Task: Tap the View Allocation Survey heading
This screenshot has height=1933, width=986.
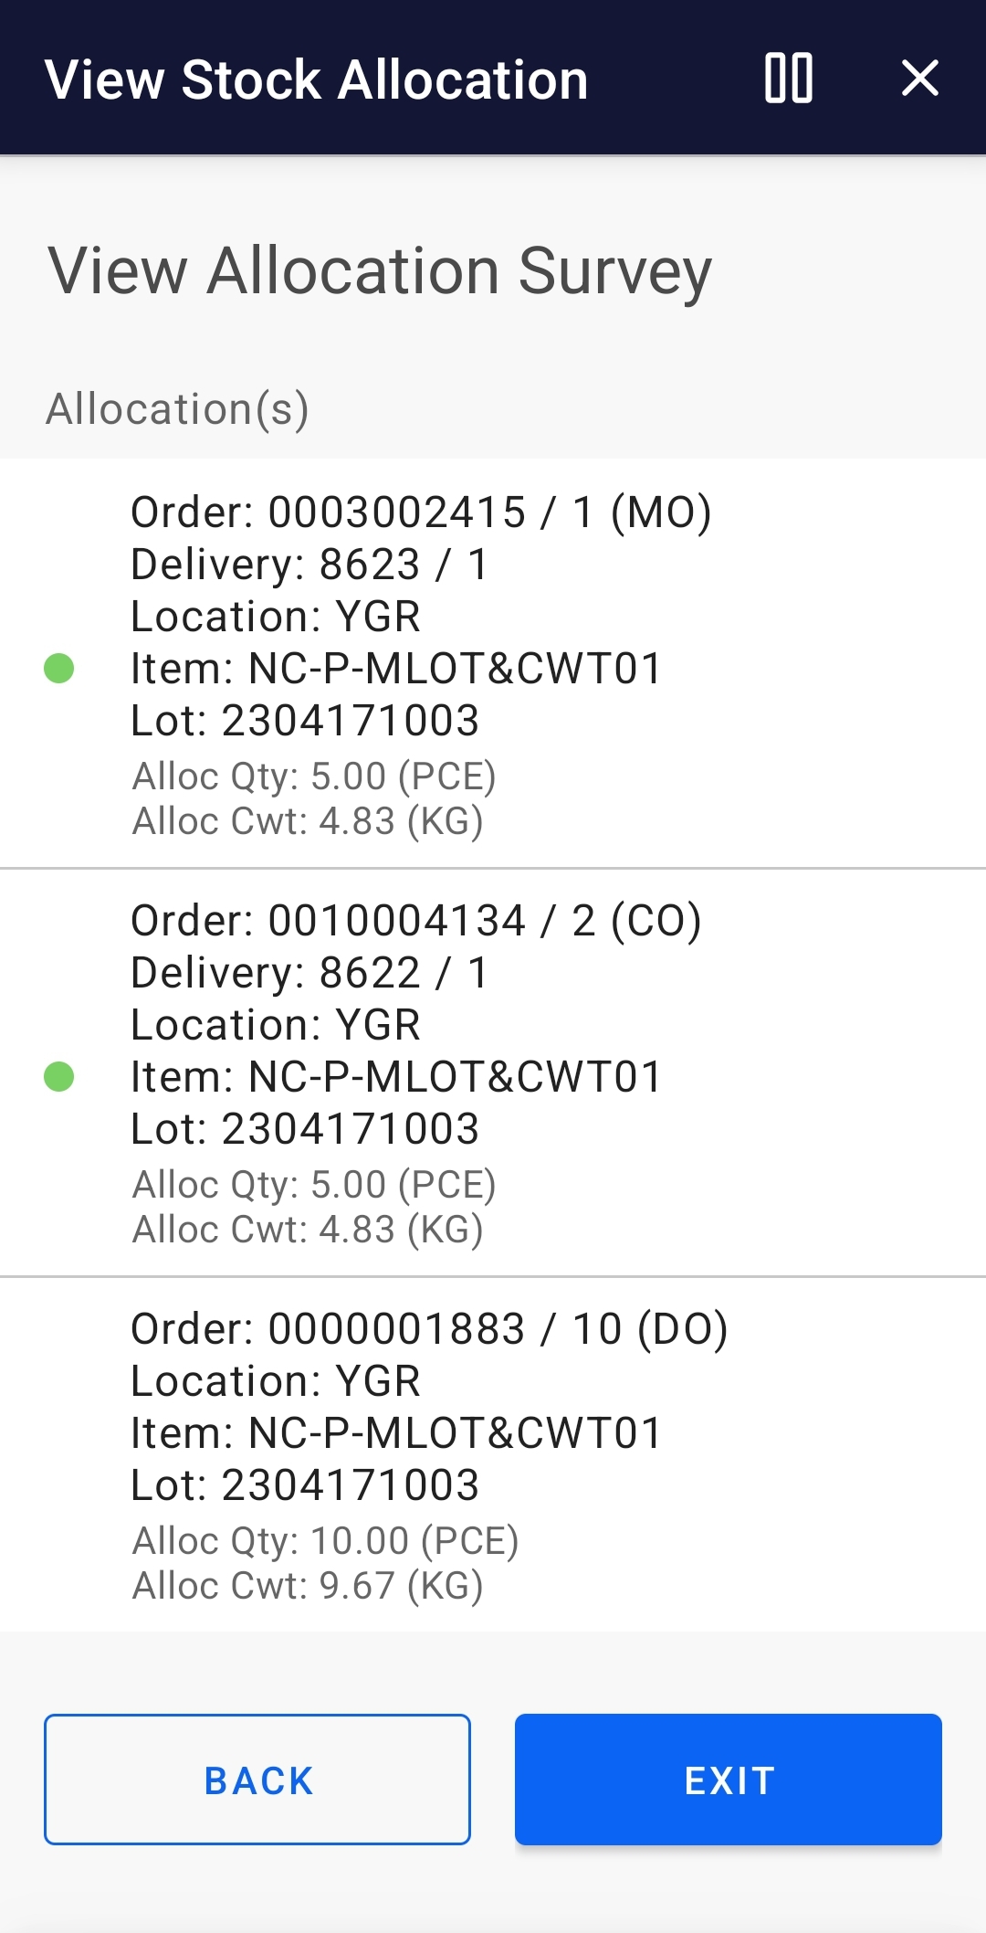Action: pyautogui.click(x=380, y=270)
